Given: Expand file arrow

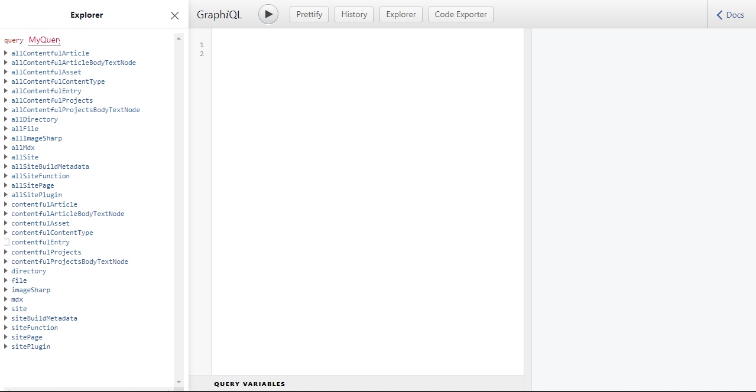Looking at the screenshot, I should click(x=6, y=280).
